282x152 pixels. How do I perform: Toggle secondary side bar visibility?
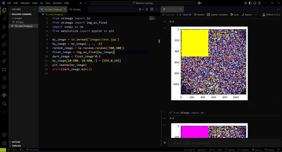259,3
